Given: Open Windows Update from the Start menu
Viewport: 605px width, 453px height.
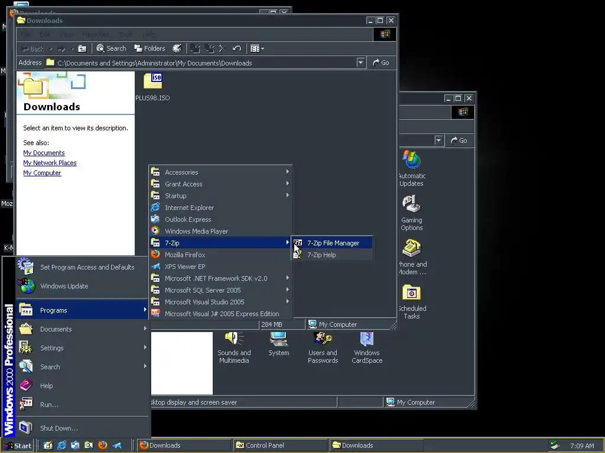Looking at the screenshot, I should tap(82, 286).
